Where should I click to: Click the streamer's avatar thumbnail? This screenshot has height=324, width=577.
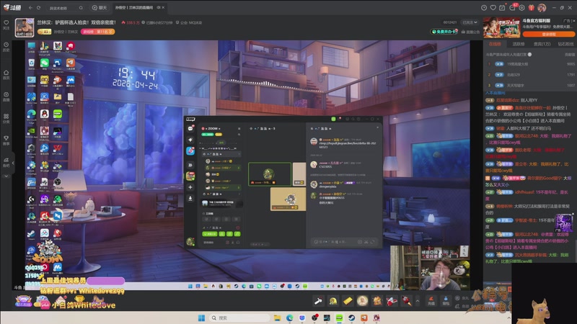coord(25,27)
